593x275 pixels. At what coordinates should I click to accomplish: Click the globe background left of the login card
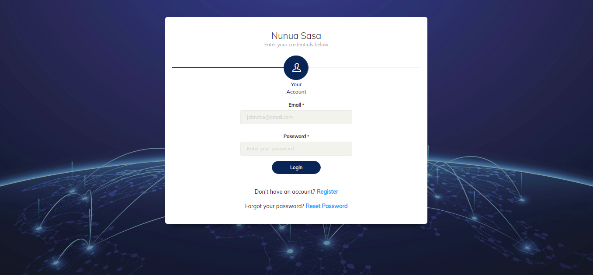pos(83,197)
